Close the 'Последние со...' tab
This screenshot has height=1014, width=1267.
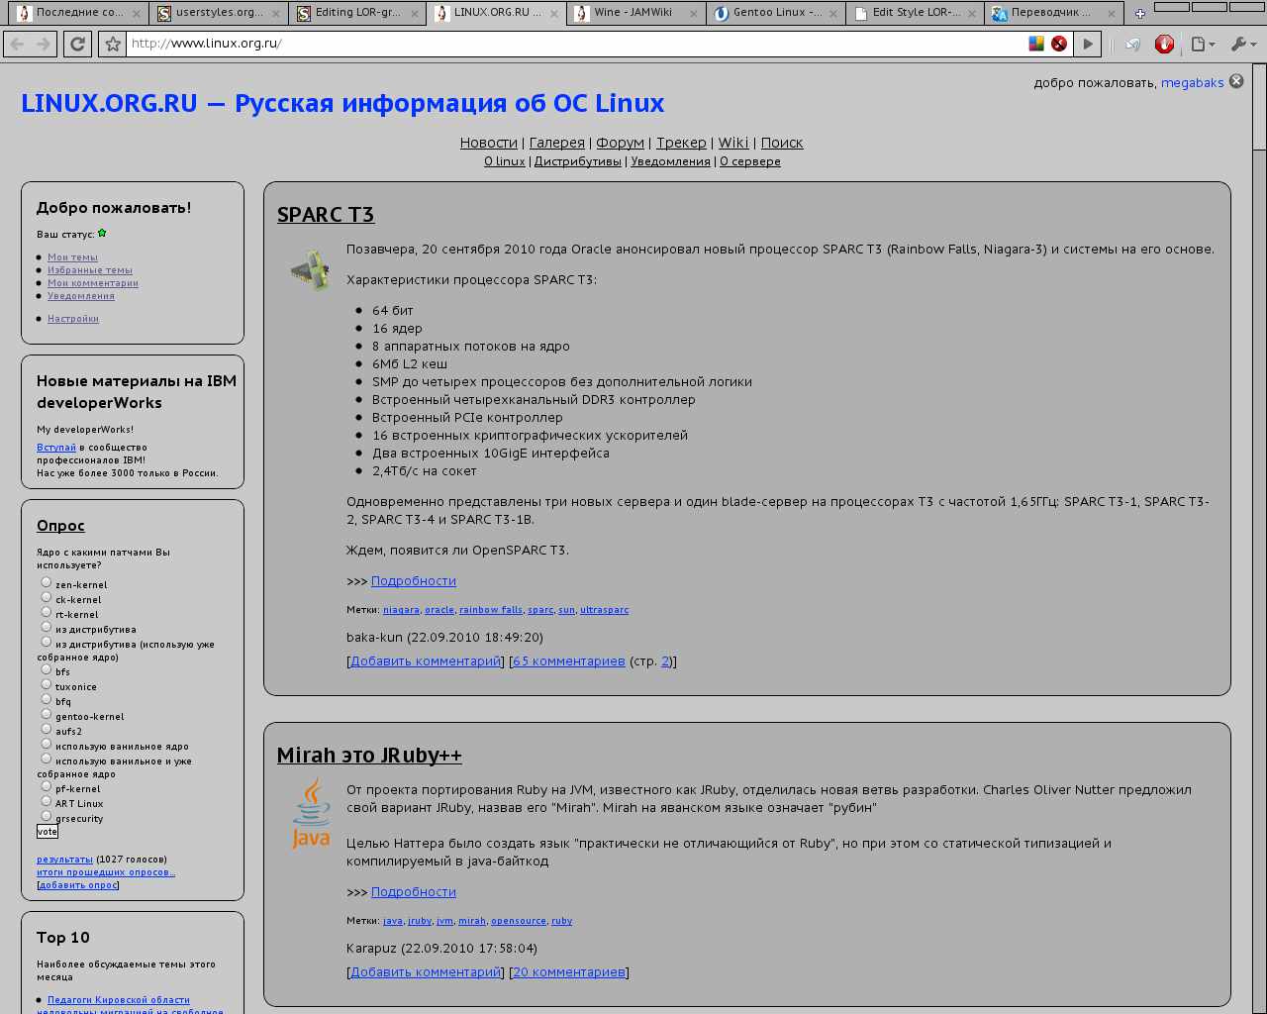(x=135, y=13)
